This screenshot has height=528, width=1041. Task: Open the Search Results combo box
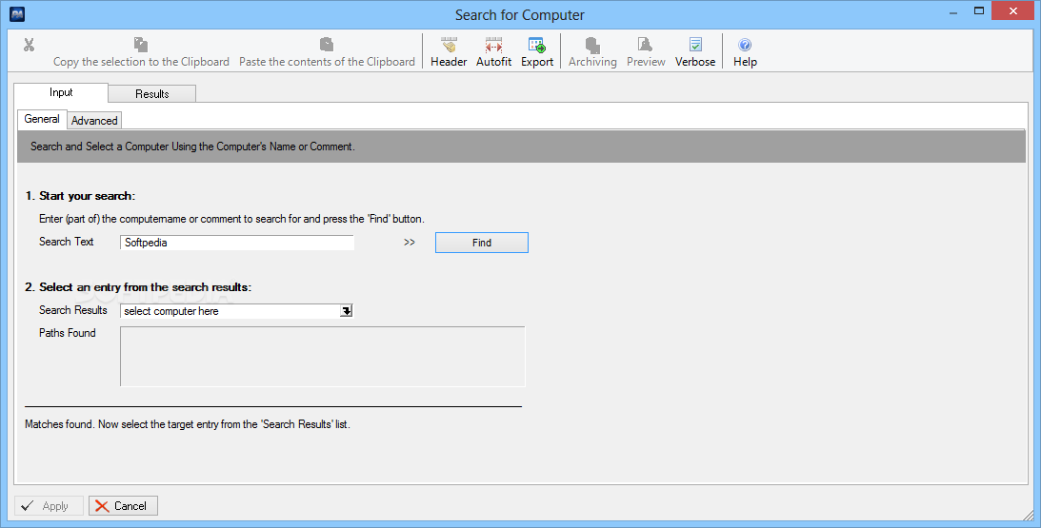click(x=237, y=311)
